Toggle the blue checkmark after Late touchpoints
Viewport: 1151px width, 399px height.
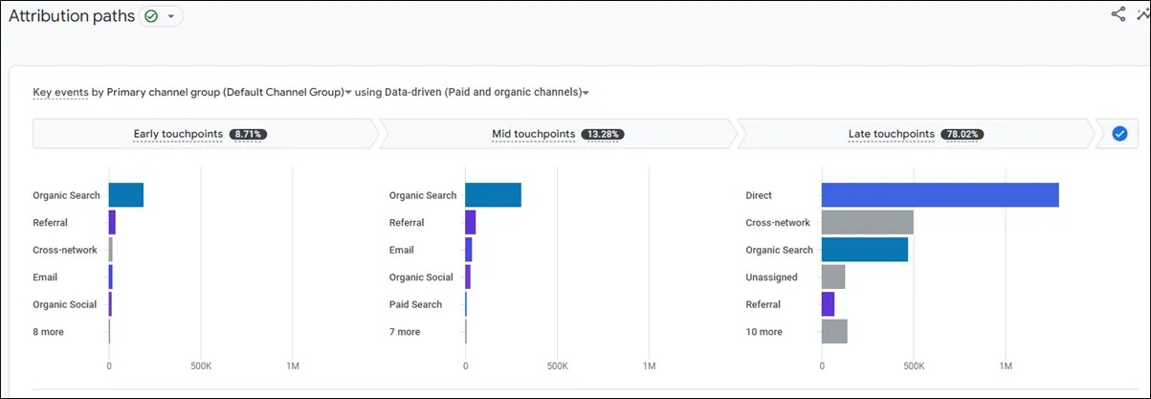1119,134
